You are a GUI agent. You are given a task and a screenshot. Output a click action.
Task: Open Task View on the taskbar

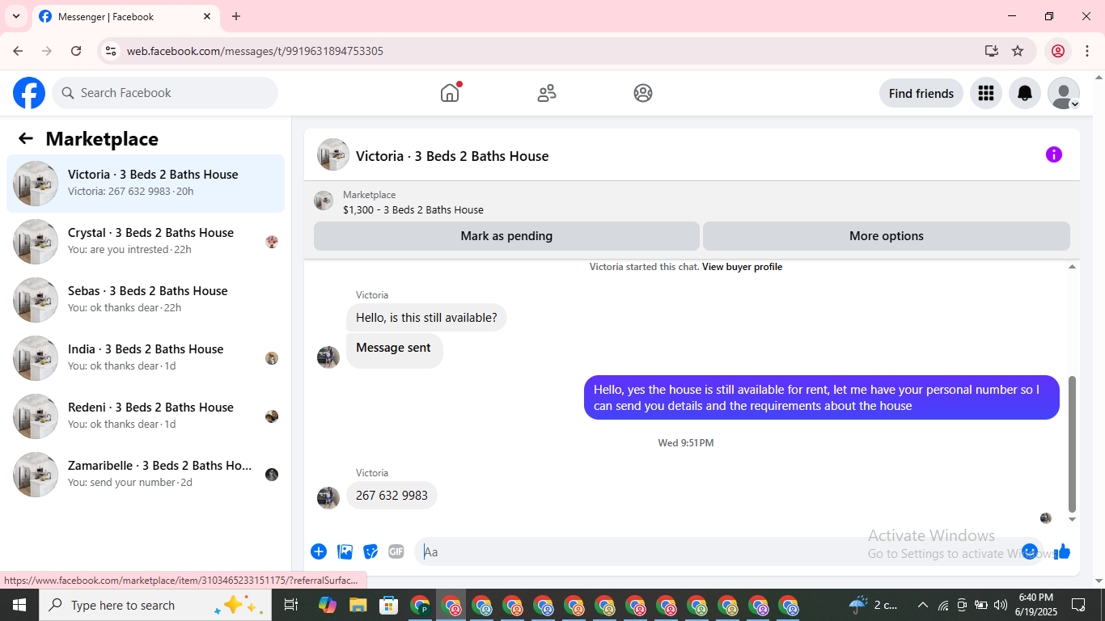291,605
